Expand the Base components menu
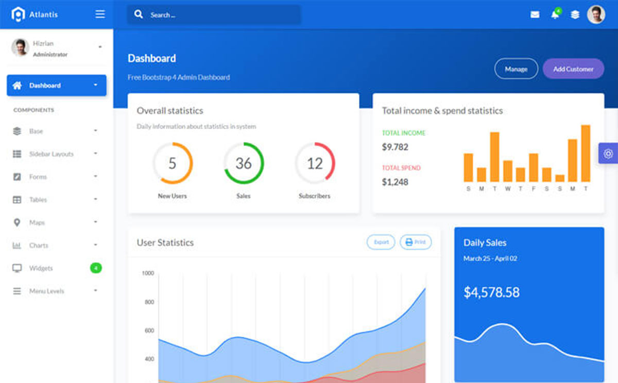 pyautogui.click(x=56, y=131)
